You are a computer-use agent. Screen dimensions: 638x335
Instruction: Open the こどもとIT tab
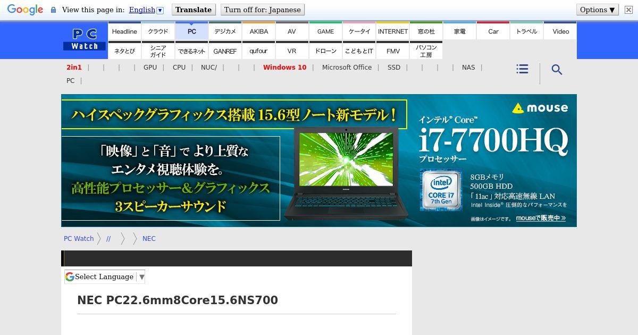click(x=359, y=51)
